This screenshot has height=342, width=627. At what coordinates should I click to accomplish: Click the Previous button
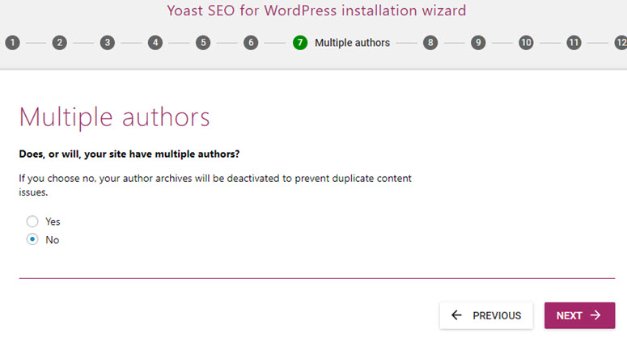[486, 315]
